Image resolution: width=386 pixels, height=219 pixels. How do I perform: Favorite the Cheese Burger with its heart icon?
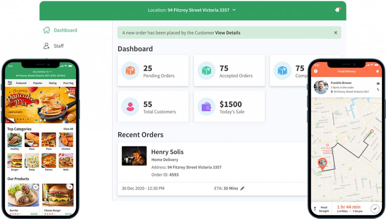[70, 187]
